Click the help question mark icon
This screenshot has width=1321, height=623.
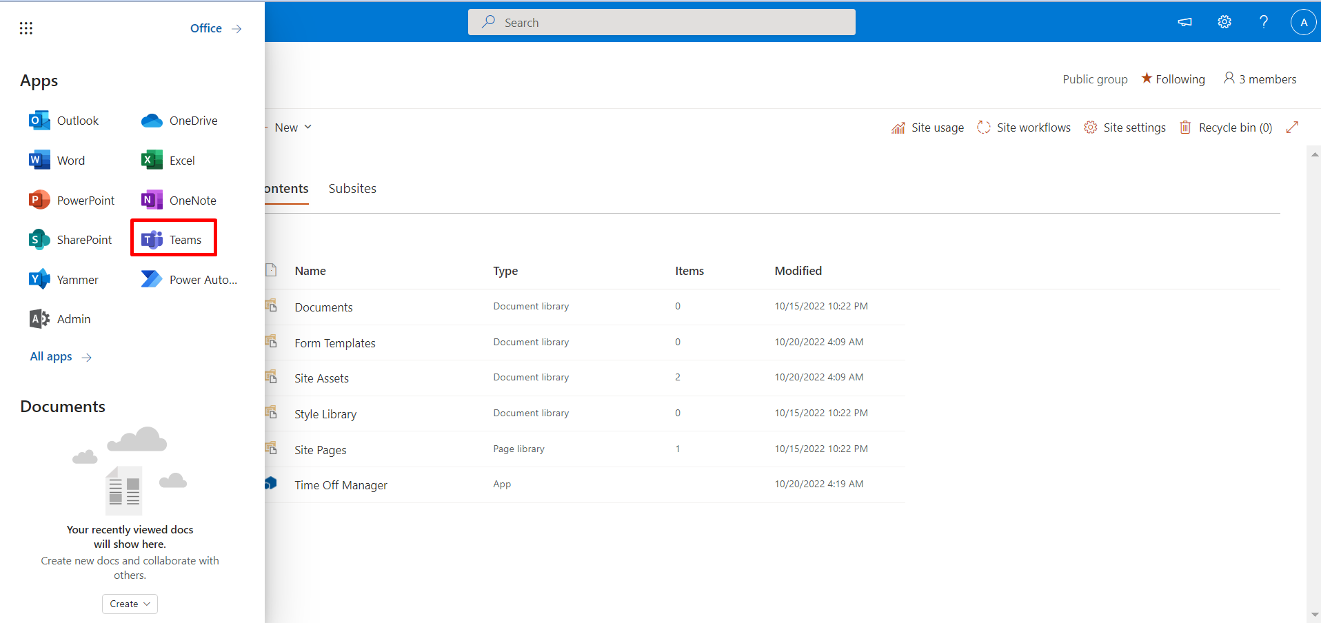coord(1264,22)
